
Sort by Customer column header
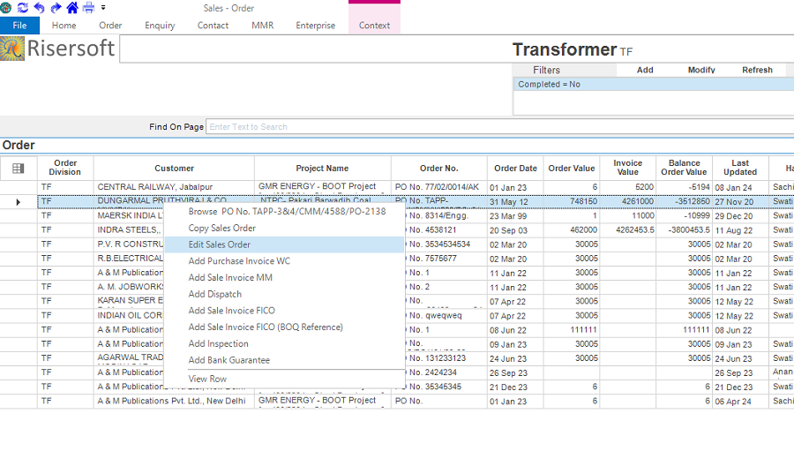(x=174, y=168)
